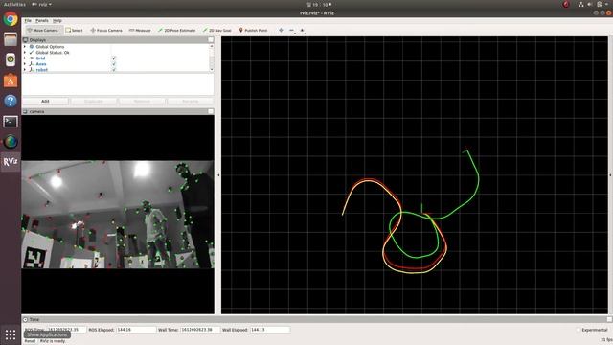Image resolution: width=613 pixels, height=345 pixels.
Task: Activate the 2D Pose Estimate tool
Action: (176, 30)
